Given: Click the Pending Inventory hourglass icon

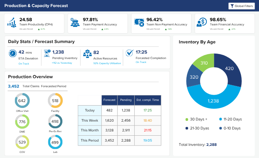Looking at the screenshot, I should click(47, 53).
